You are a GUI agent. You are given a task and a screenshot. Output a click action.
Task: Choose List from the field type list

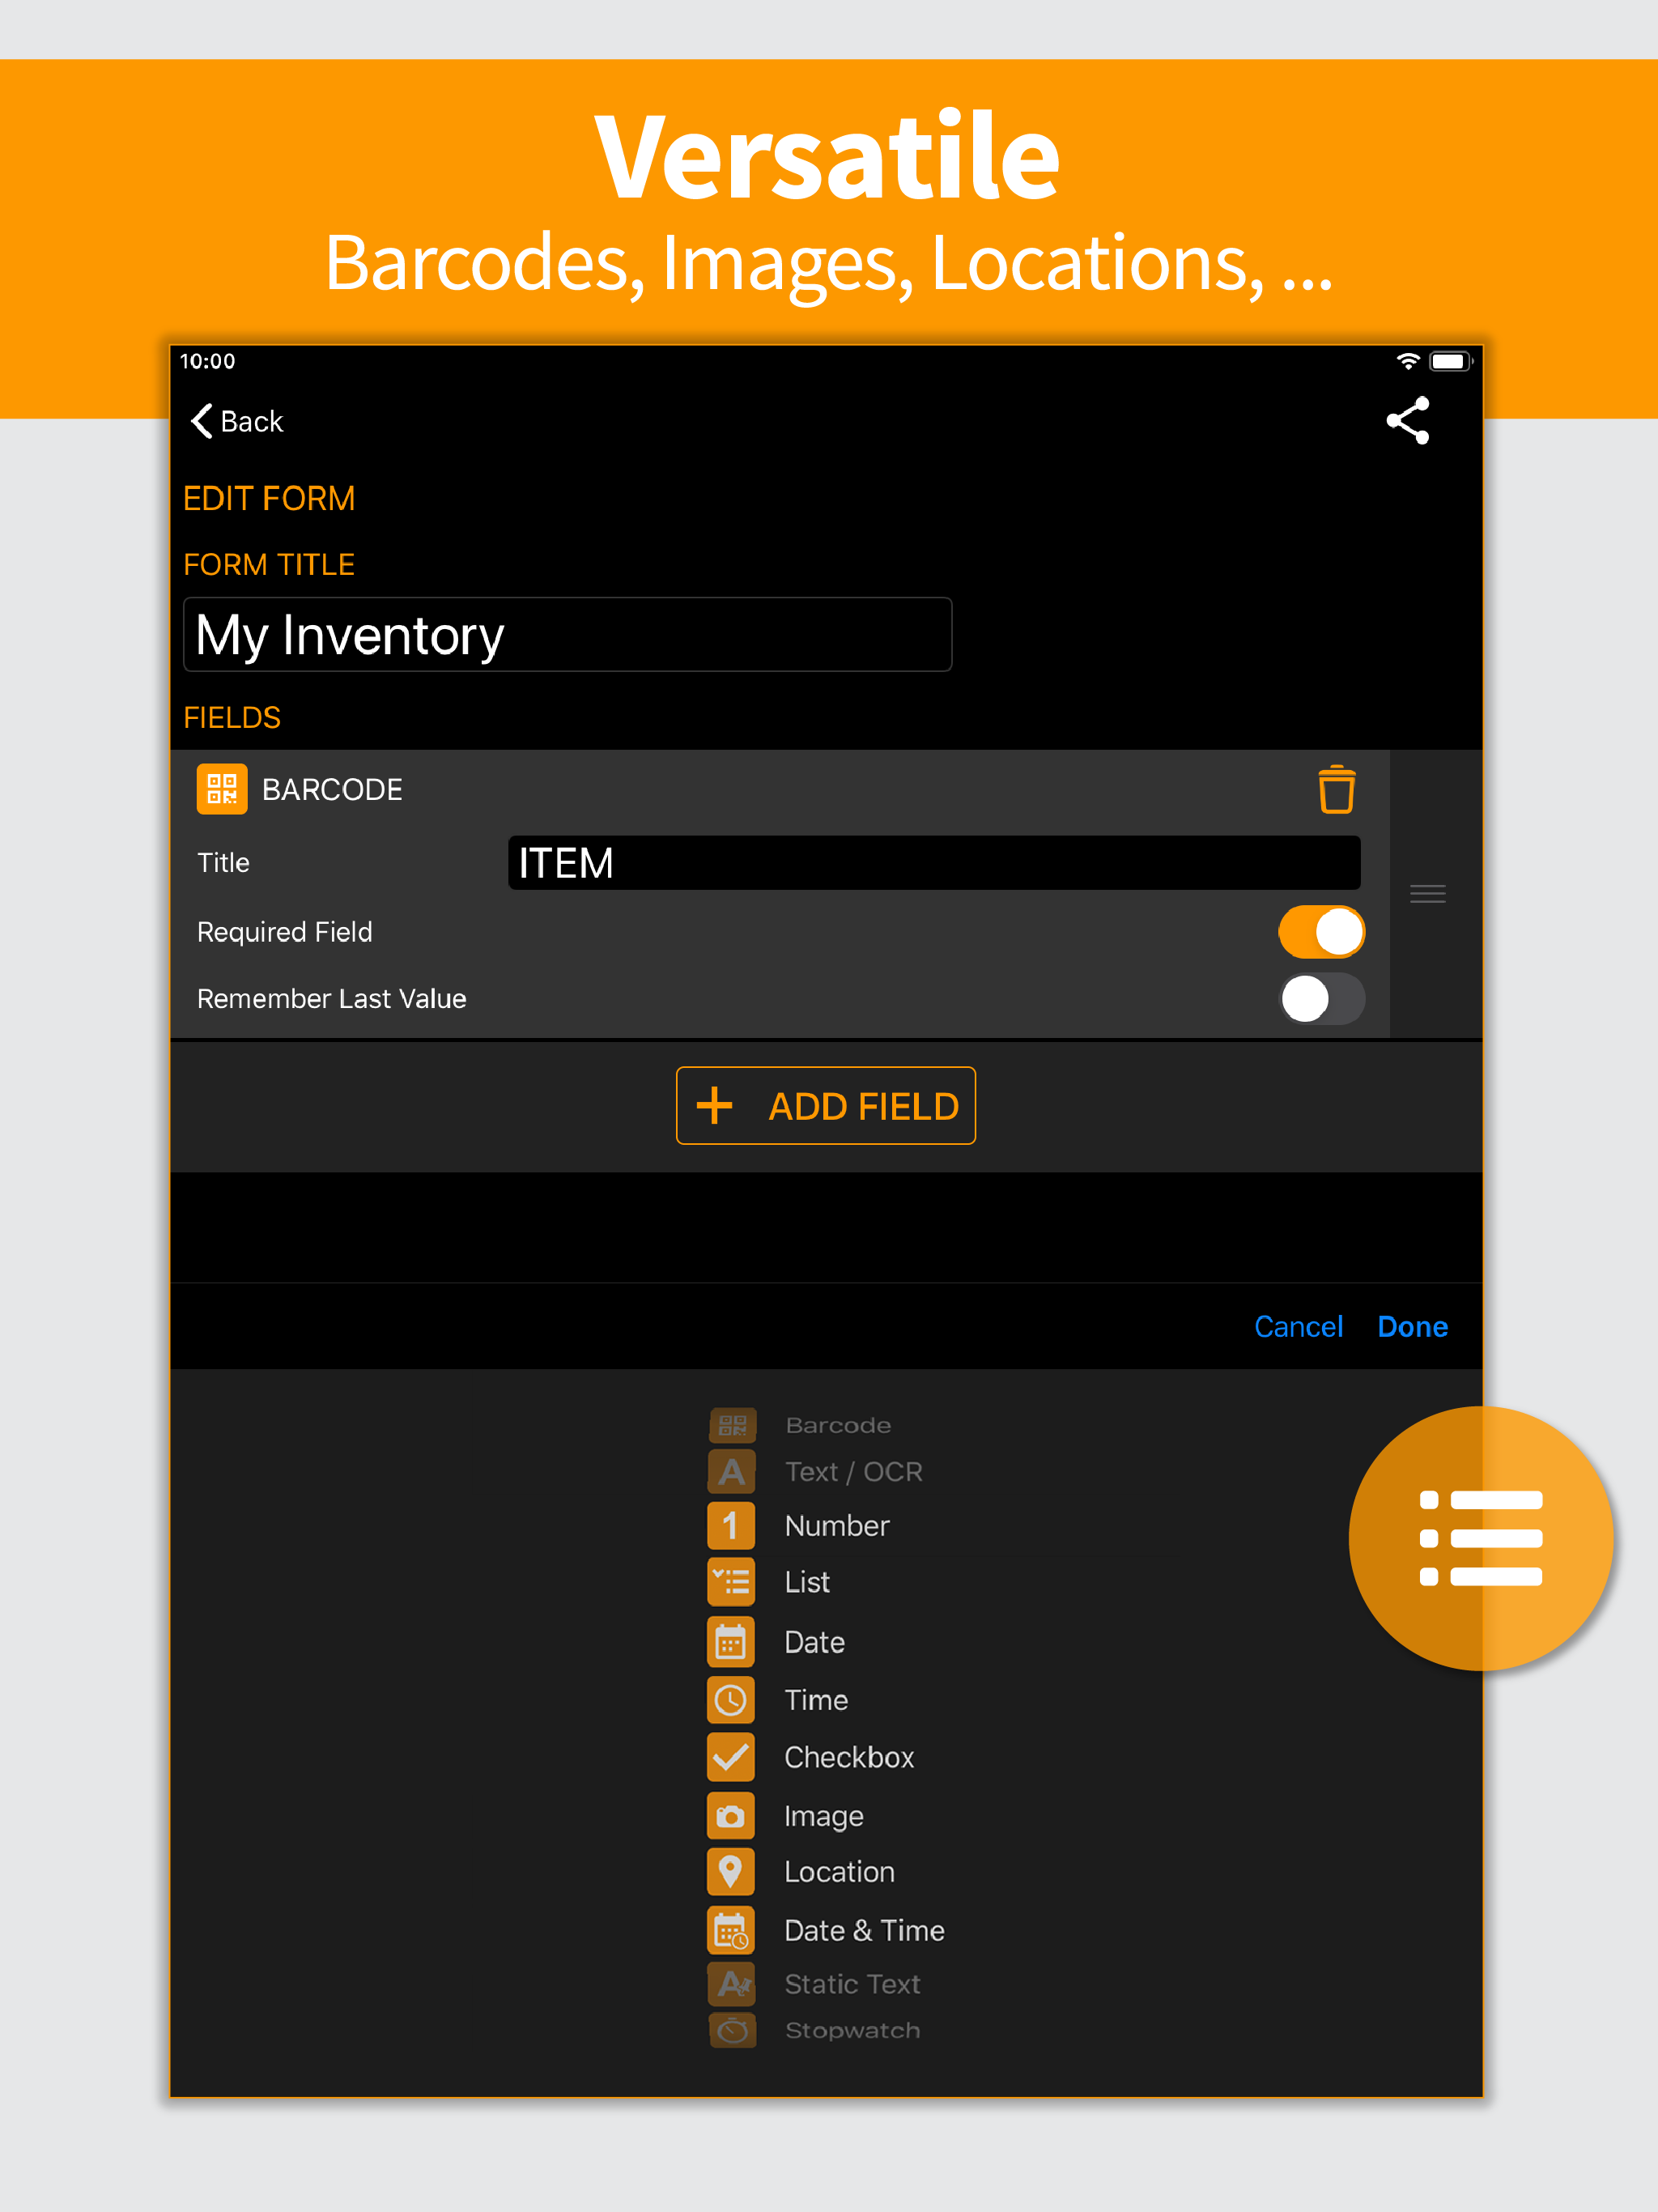(732, 1582)
